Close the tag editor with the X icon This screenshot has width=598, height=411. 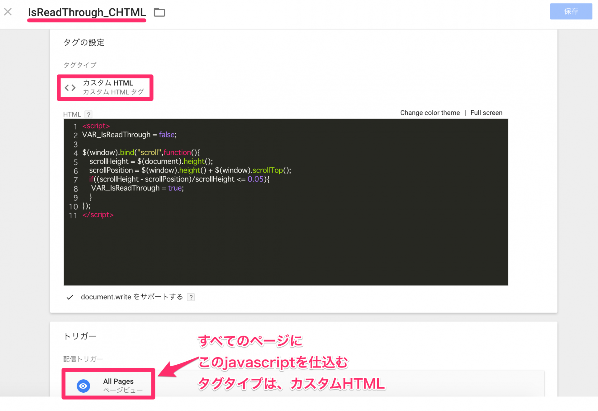8,12
